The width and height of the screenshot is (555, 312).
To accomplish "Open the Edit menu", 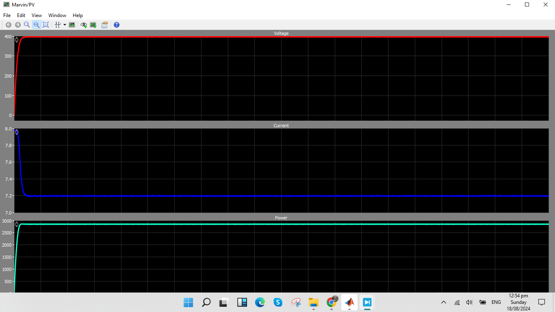I will [21, 15].
